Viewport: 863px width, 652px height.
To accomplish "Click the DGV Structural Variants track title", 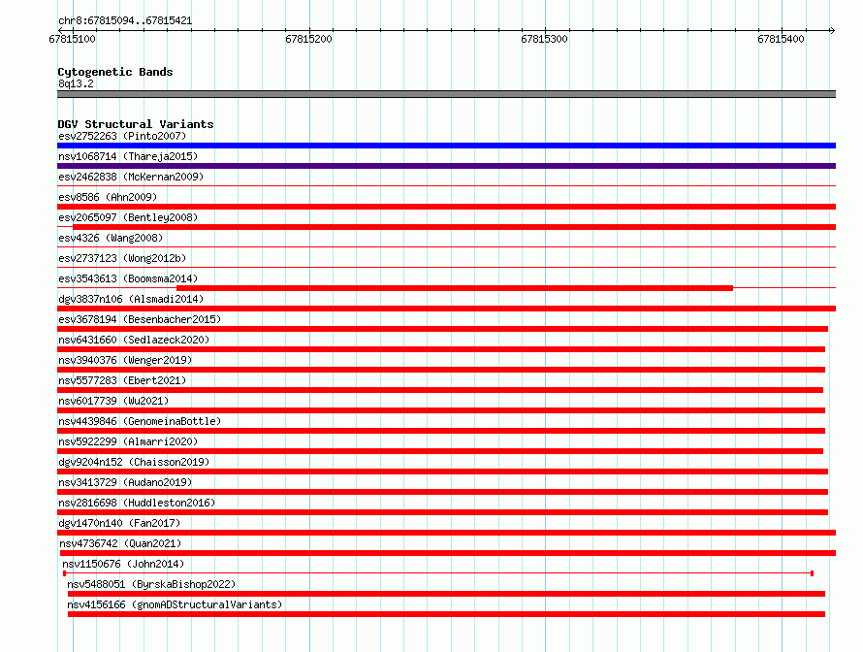I will coord(136,124).
